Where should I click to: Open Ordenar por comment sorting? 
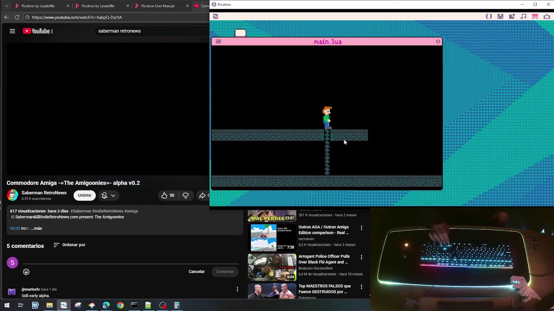click(69, 245)
